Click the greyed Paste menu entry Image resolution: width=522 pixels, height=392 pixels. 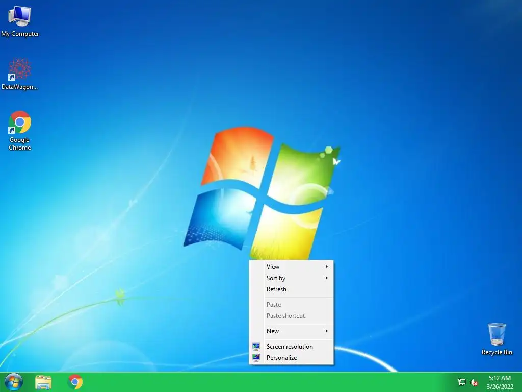291,305
